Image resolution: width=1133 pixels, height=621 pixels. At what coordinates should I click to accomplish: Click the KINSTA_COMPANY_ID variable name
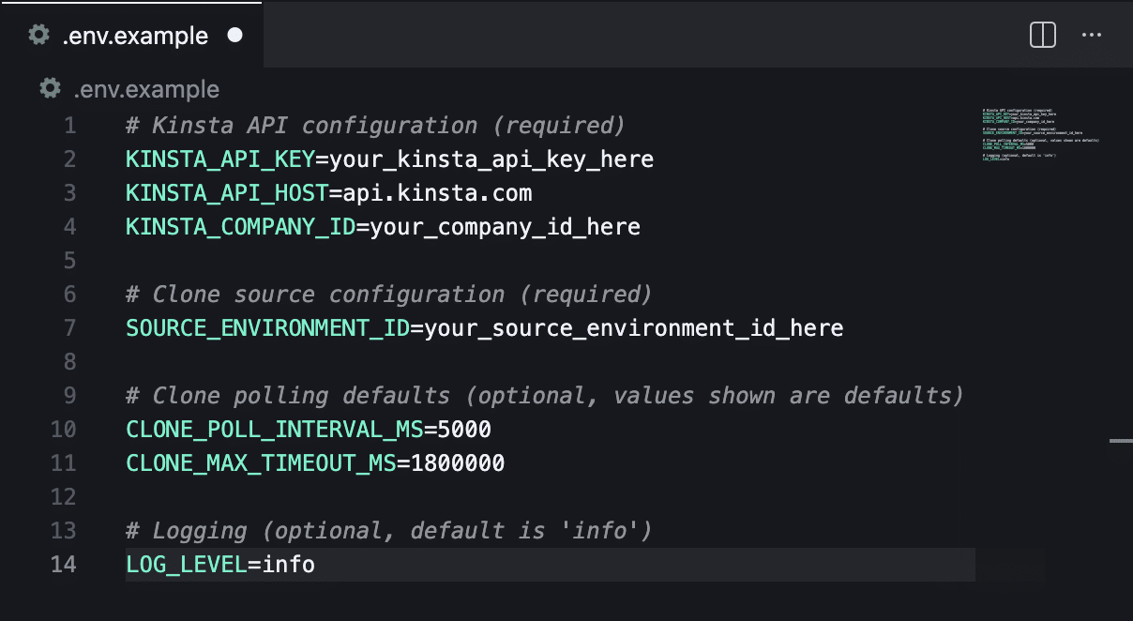[241, 227]
